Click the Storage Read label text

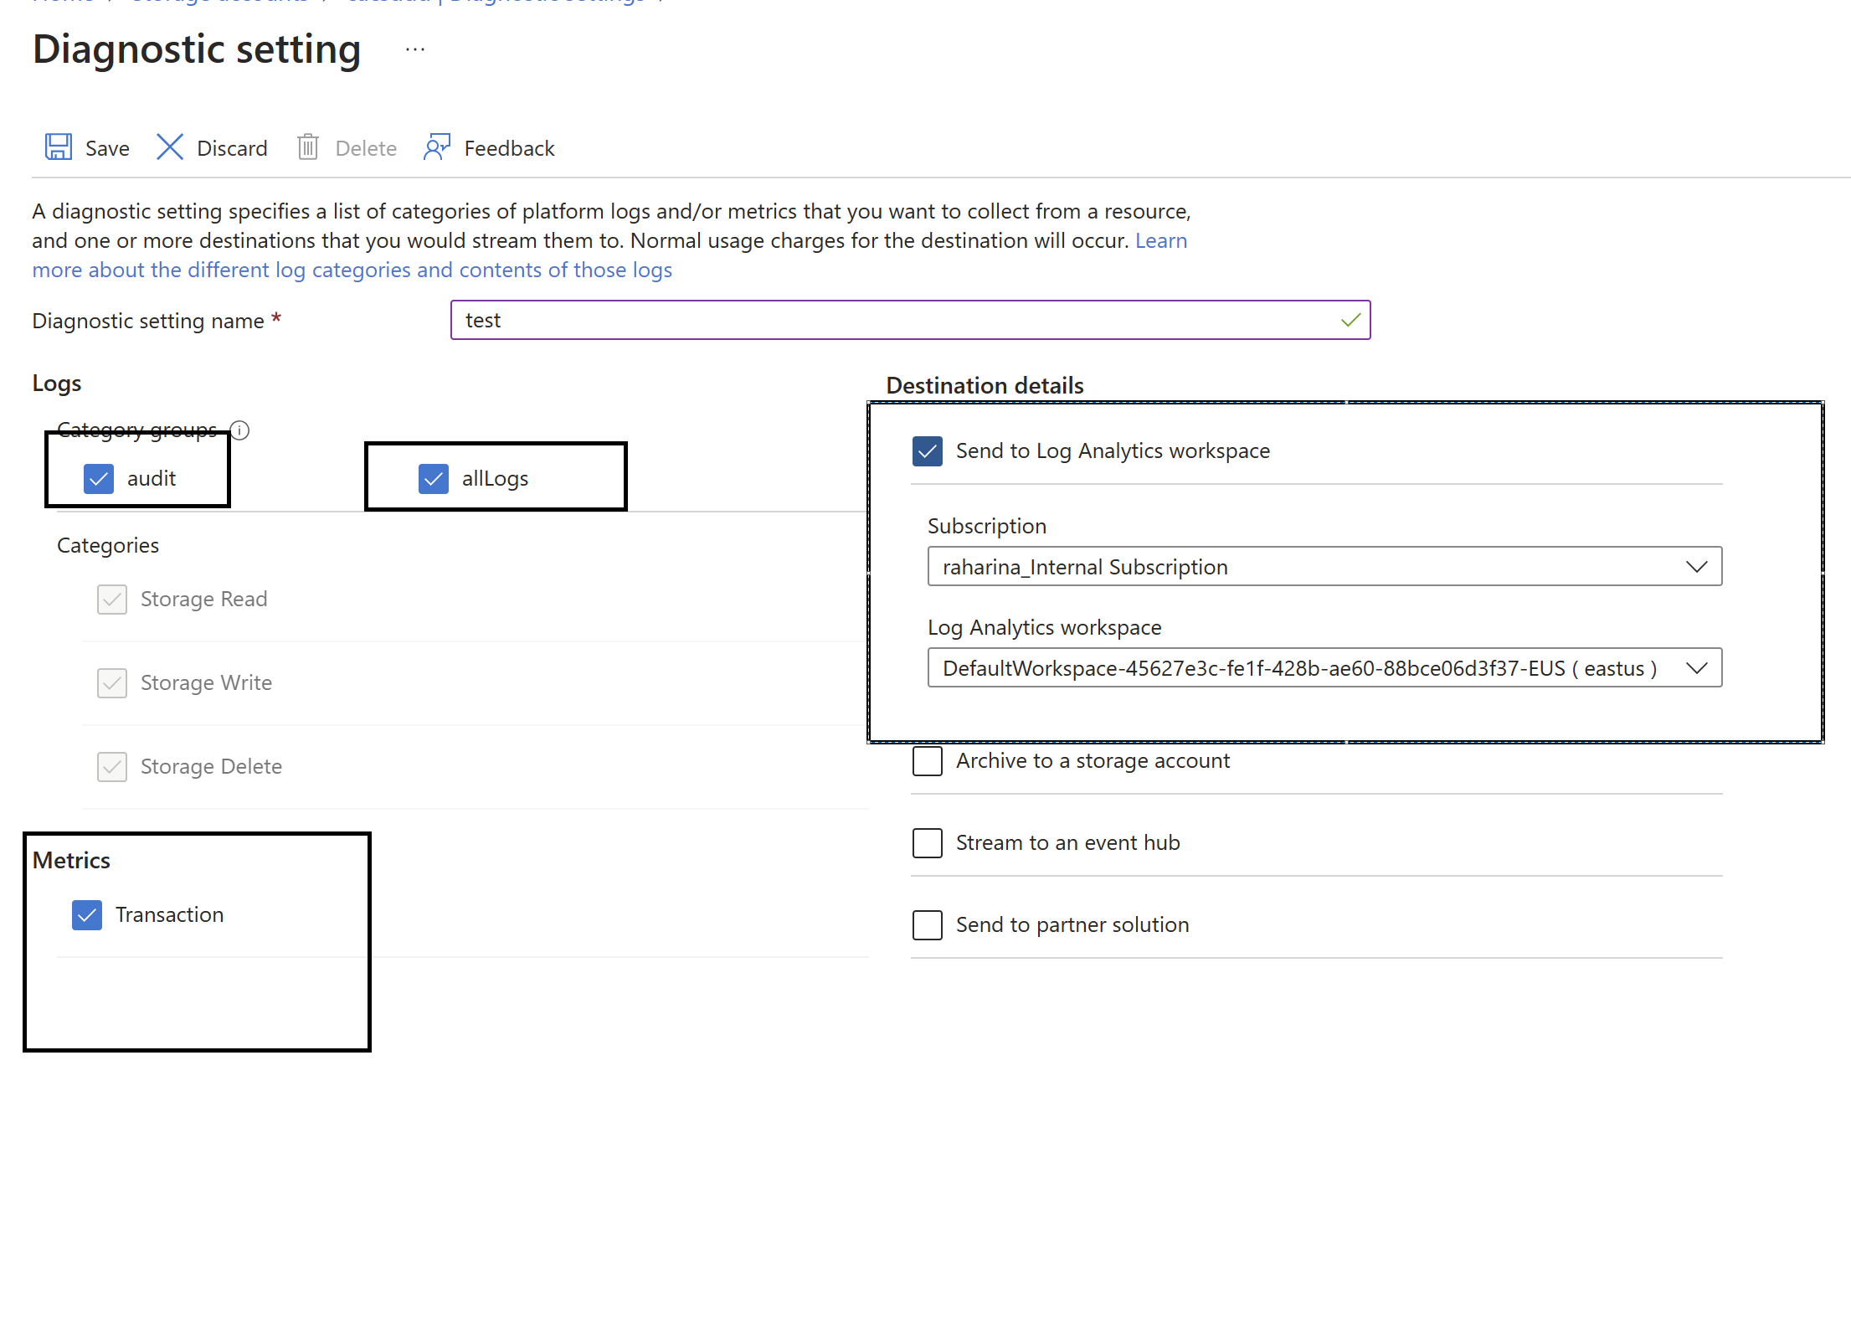(203, 600)
